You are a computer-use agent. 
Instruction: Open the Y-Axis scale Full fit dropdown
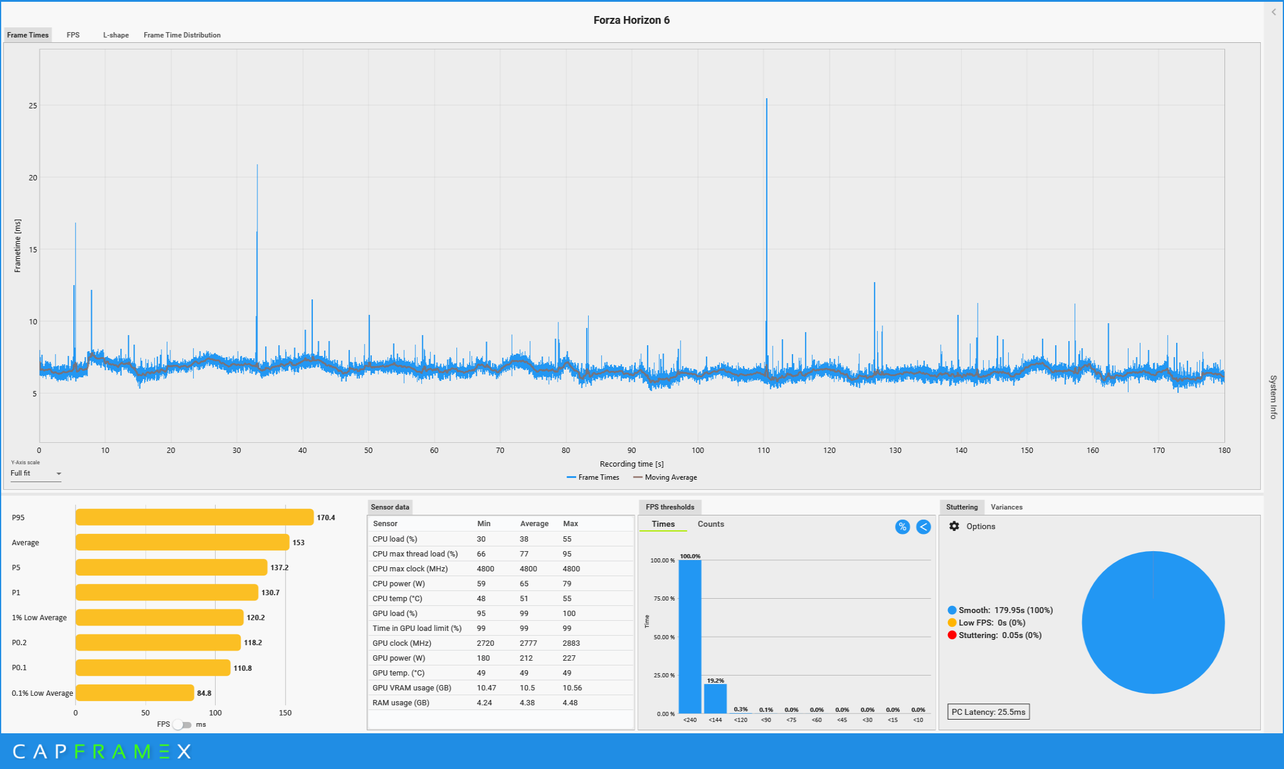tap(36, 473)
